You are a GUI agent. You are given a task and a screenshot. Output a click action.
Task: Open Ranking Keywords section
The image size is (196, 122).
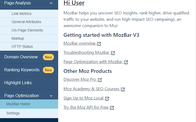(29, 70)
